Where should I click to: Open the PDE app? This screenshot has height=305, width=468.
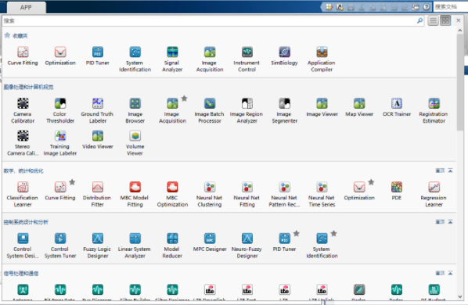397,191
